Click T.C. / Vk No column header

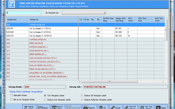(x=84, y=20)
